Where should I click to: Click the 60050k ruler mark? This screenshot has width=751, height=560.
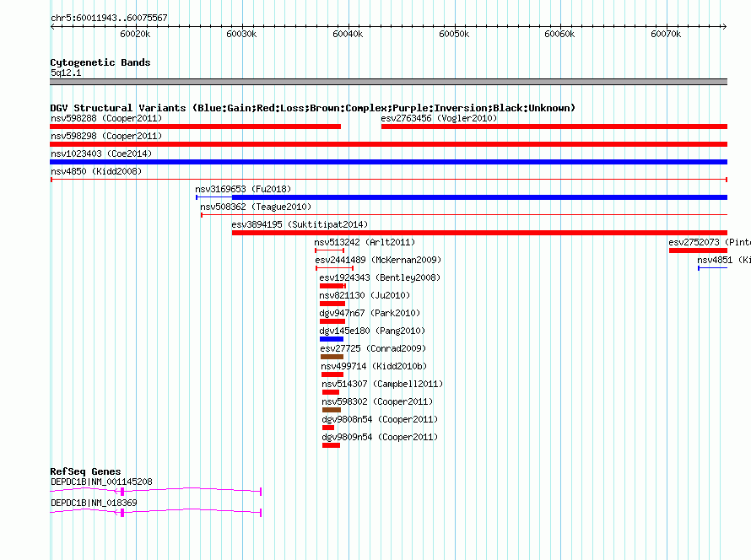click(x=454, y=34)
